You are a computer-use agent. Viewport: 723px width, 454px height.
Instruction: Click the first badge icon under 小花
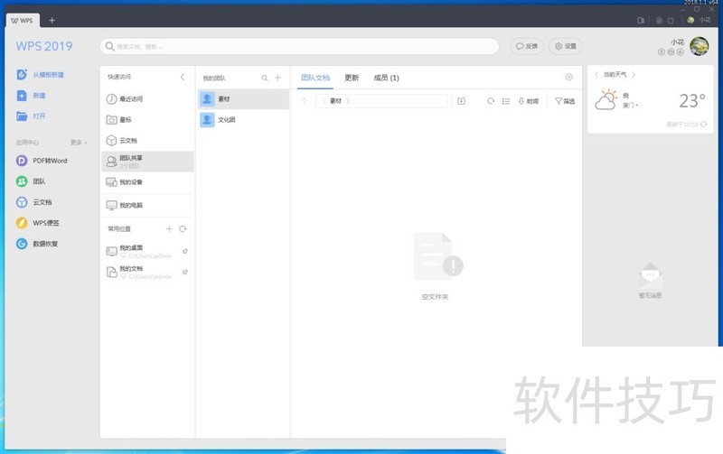pos(662,52)
